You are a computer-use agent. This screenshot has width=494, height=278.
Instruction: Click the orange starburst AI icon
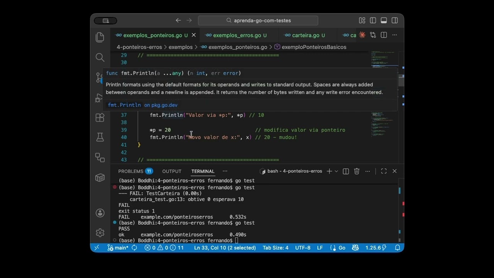tap(362, 35)
